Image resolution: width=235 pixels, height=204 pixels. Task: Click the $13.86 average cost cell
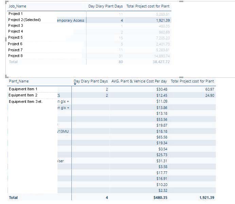(162, 108)
